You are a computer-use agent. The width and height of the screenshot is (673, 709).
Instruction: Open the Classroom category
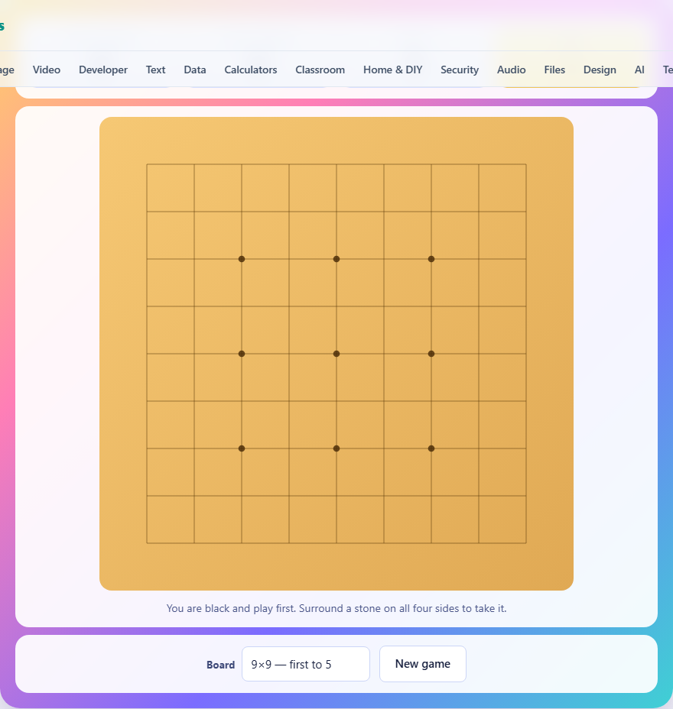click(320, 70)
